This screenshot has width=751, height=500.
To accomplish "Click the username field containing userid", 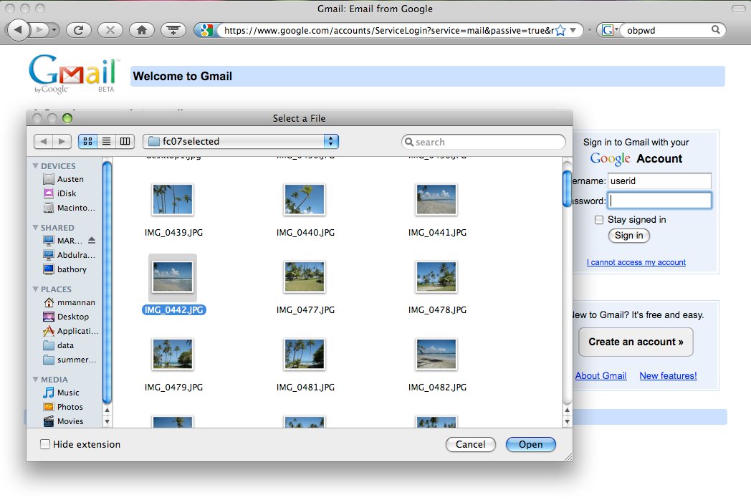I will tap(659, 181).
